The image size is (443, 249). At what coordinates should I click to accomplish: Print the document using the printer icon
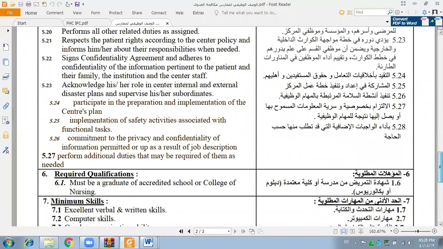coord(28,4)
